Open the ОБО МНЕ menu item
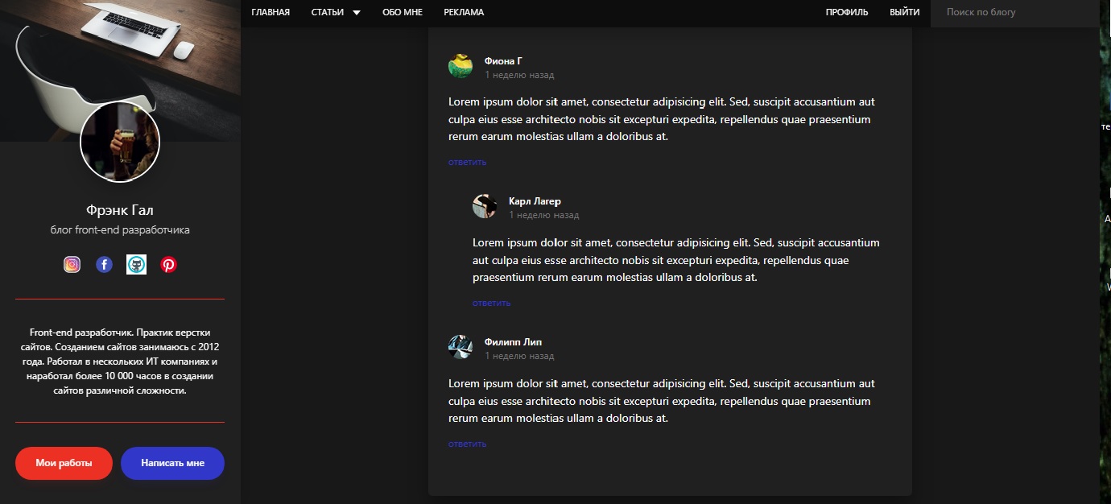The width and height of the screenshot is (1111, 504). pos(403,13)
